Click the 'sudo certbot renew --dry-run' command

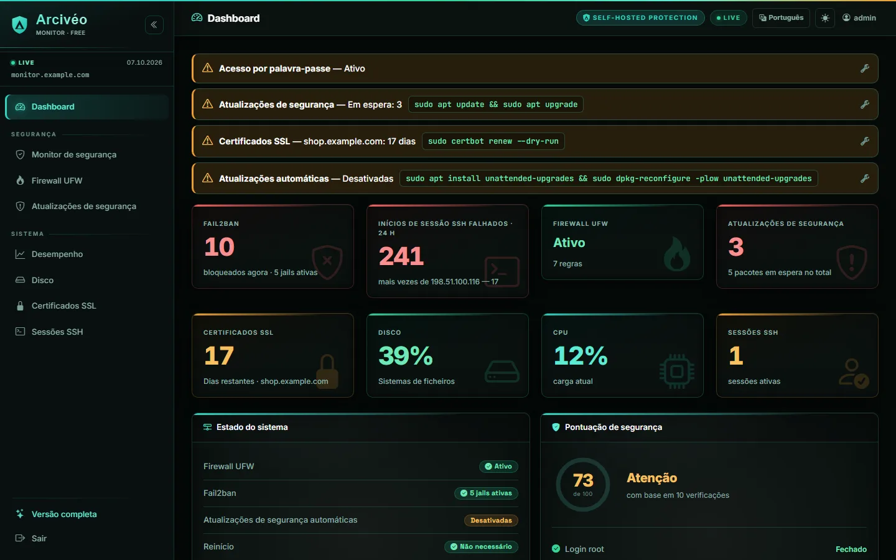click(x=493, y=141)
